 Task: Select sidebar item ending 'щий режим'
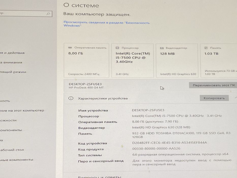pyautogui.click(x=13, y=72)
